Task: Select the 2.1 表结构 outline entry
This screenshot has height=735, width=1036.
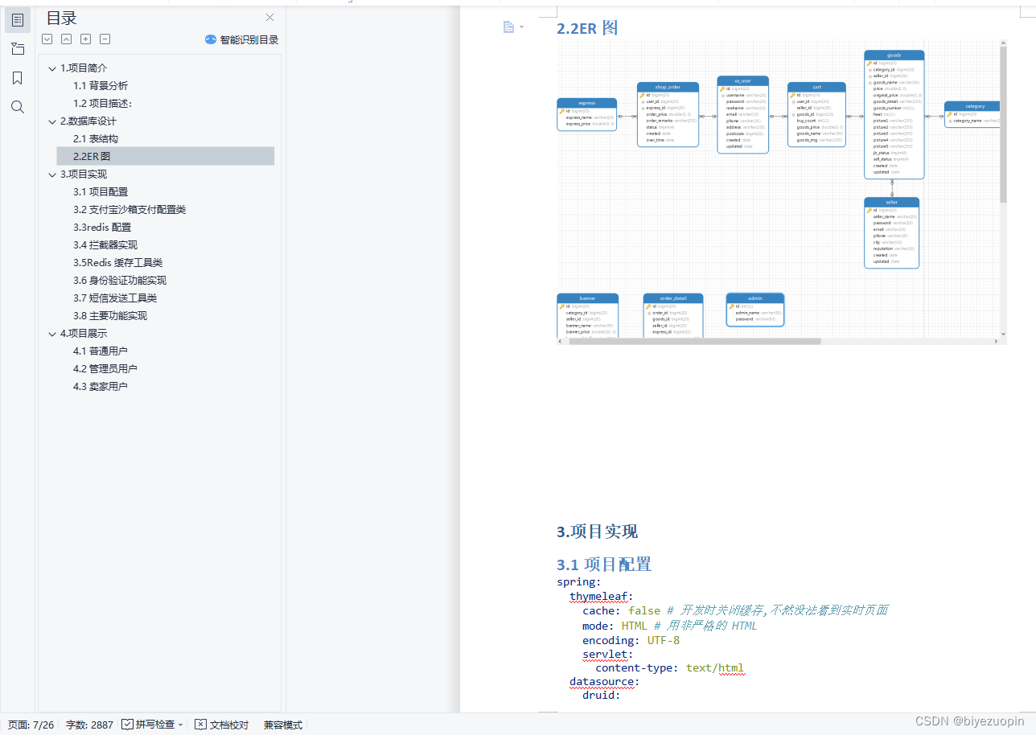Action: (x=101, y=138)
